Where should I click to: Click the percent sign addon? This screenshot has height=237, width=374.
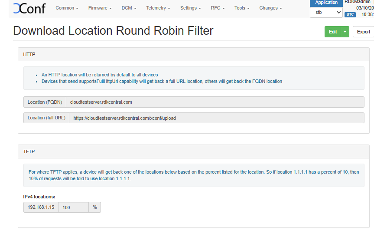94,207
